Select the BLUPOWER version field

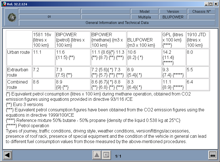[173, 17]
